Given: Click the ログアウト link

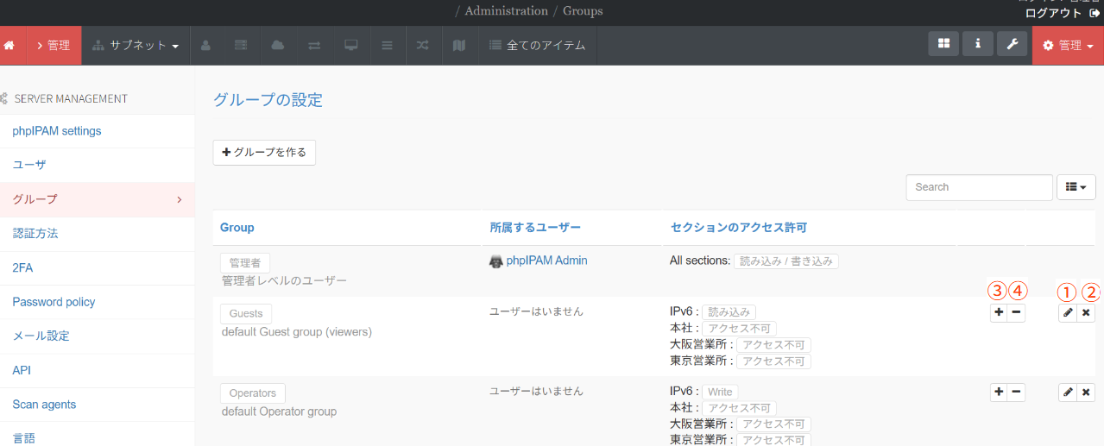Looking at the screenshot, I should [x=1053, y=13].
